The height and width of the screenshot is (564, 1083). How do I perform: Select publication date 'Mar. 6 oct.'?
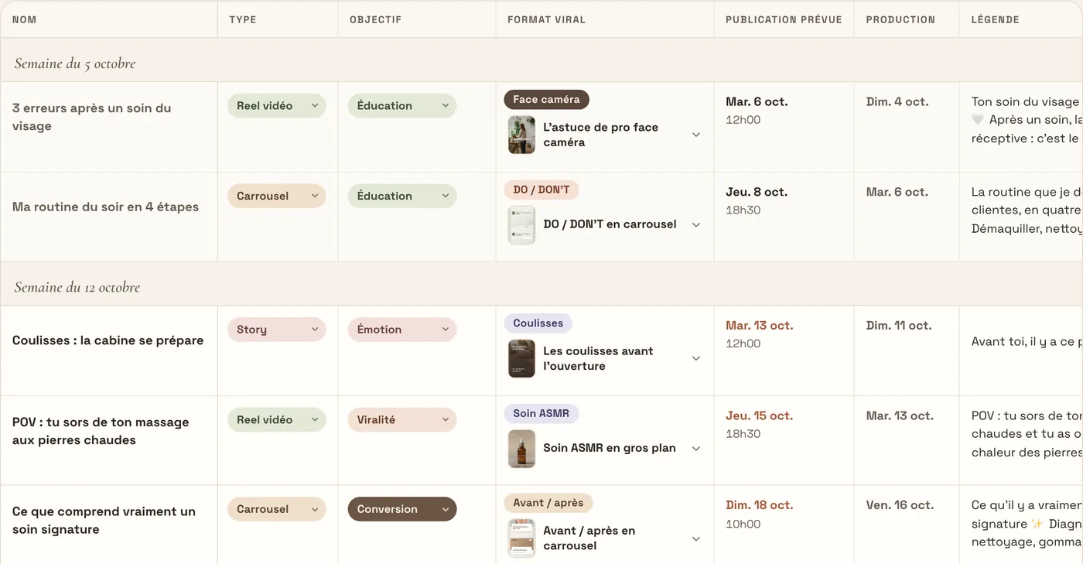[757, 101]
